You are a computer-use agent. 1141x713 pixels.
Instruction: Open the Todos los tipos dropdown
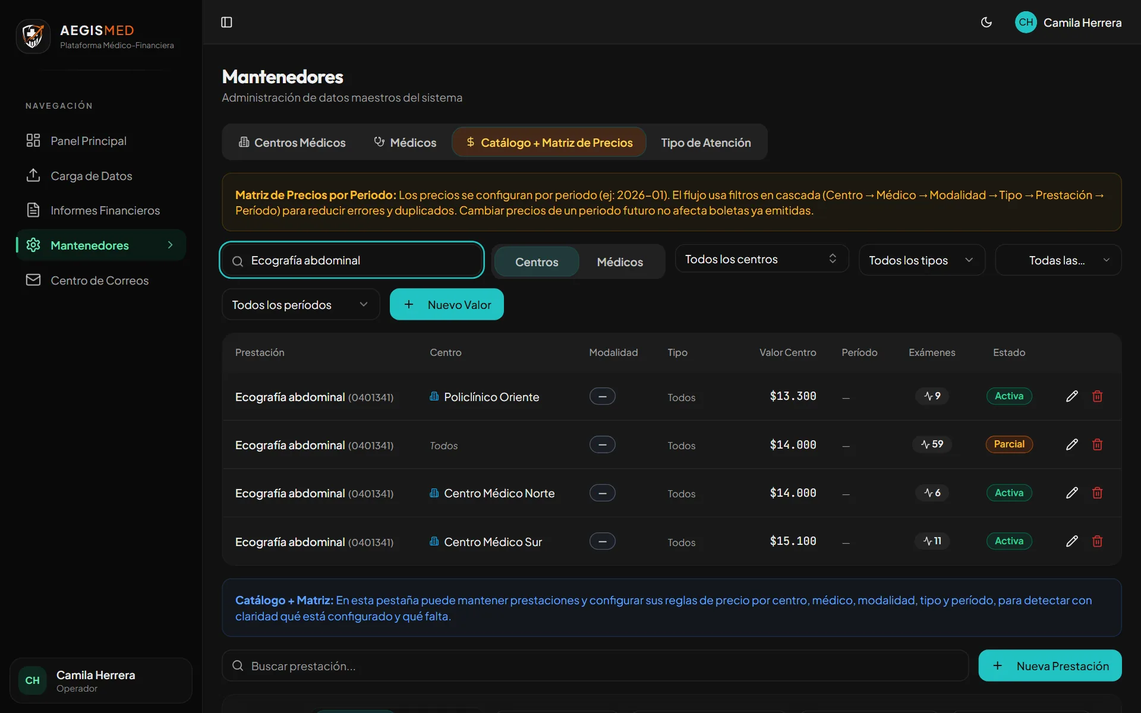pyautogui.click(x=922, y=260)
